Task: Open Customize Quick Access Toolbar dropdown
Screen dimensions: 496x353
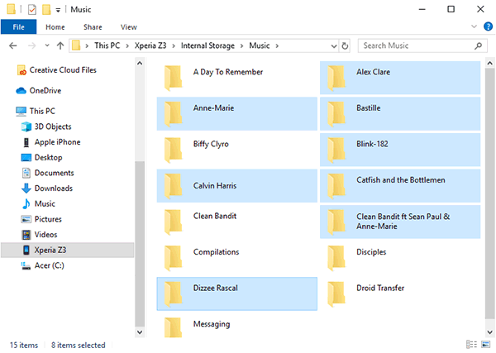Action: point(58,10)
